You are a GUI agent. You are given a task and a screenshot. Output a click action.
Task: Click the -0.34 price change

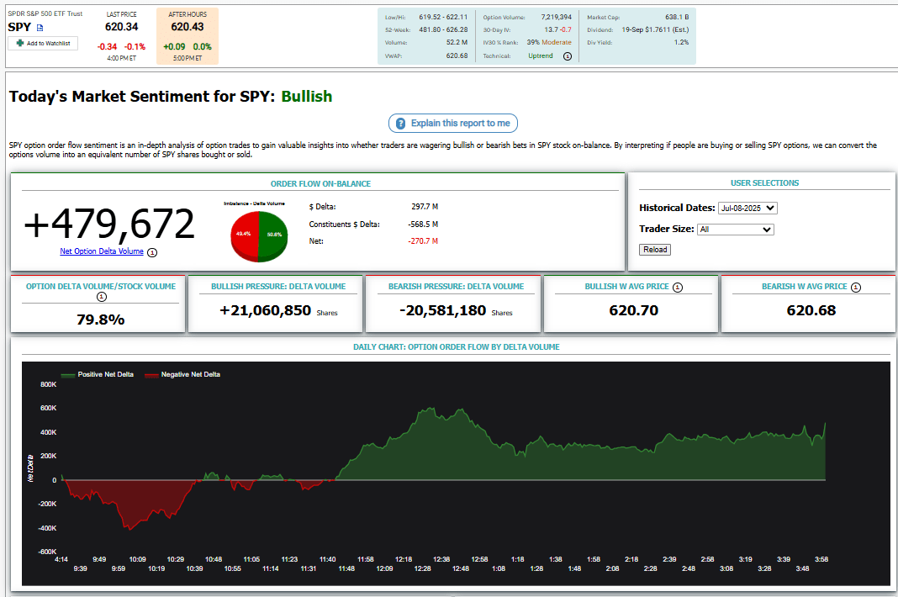point(107,47)
